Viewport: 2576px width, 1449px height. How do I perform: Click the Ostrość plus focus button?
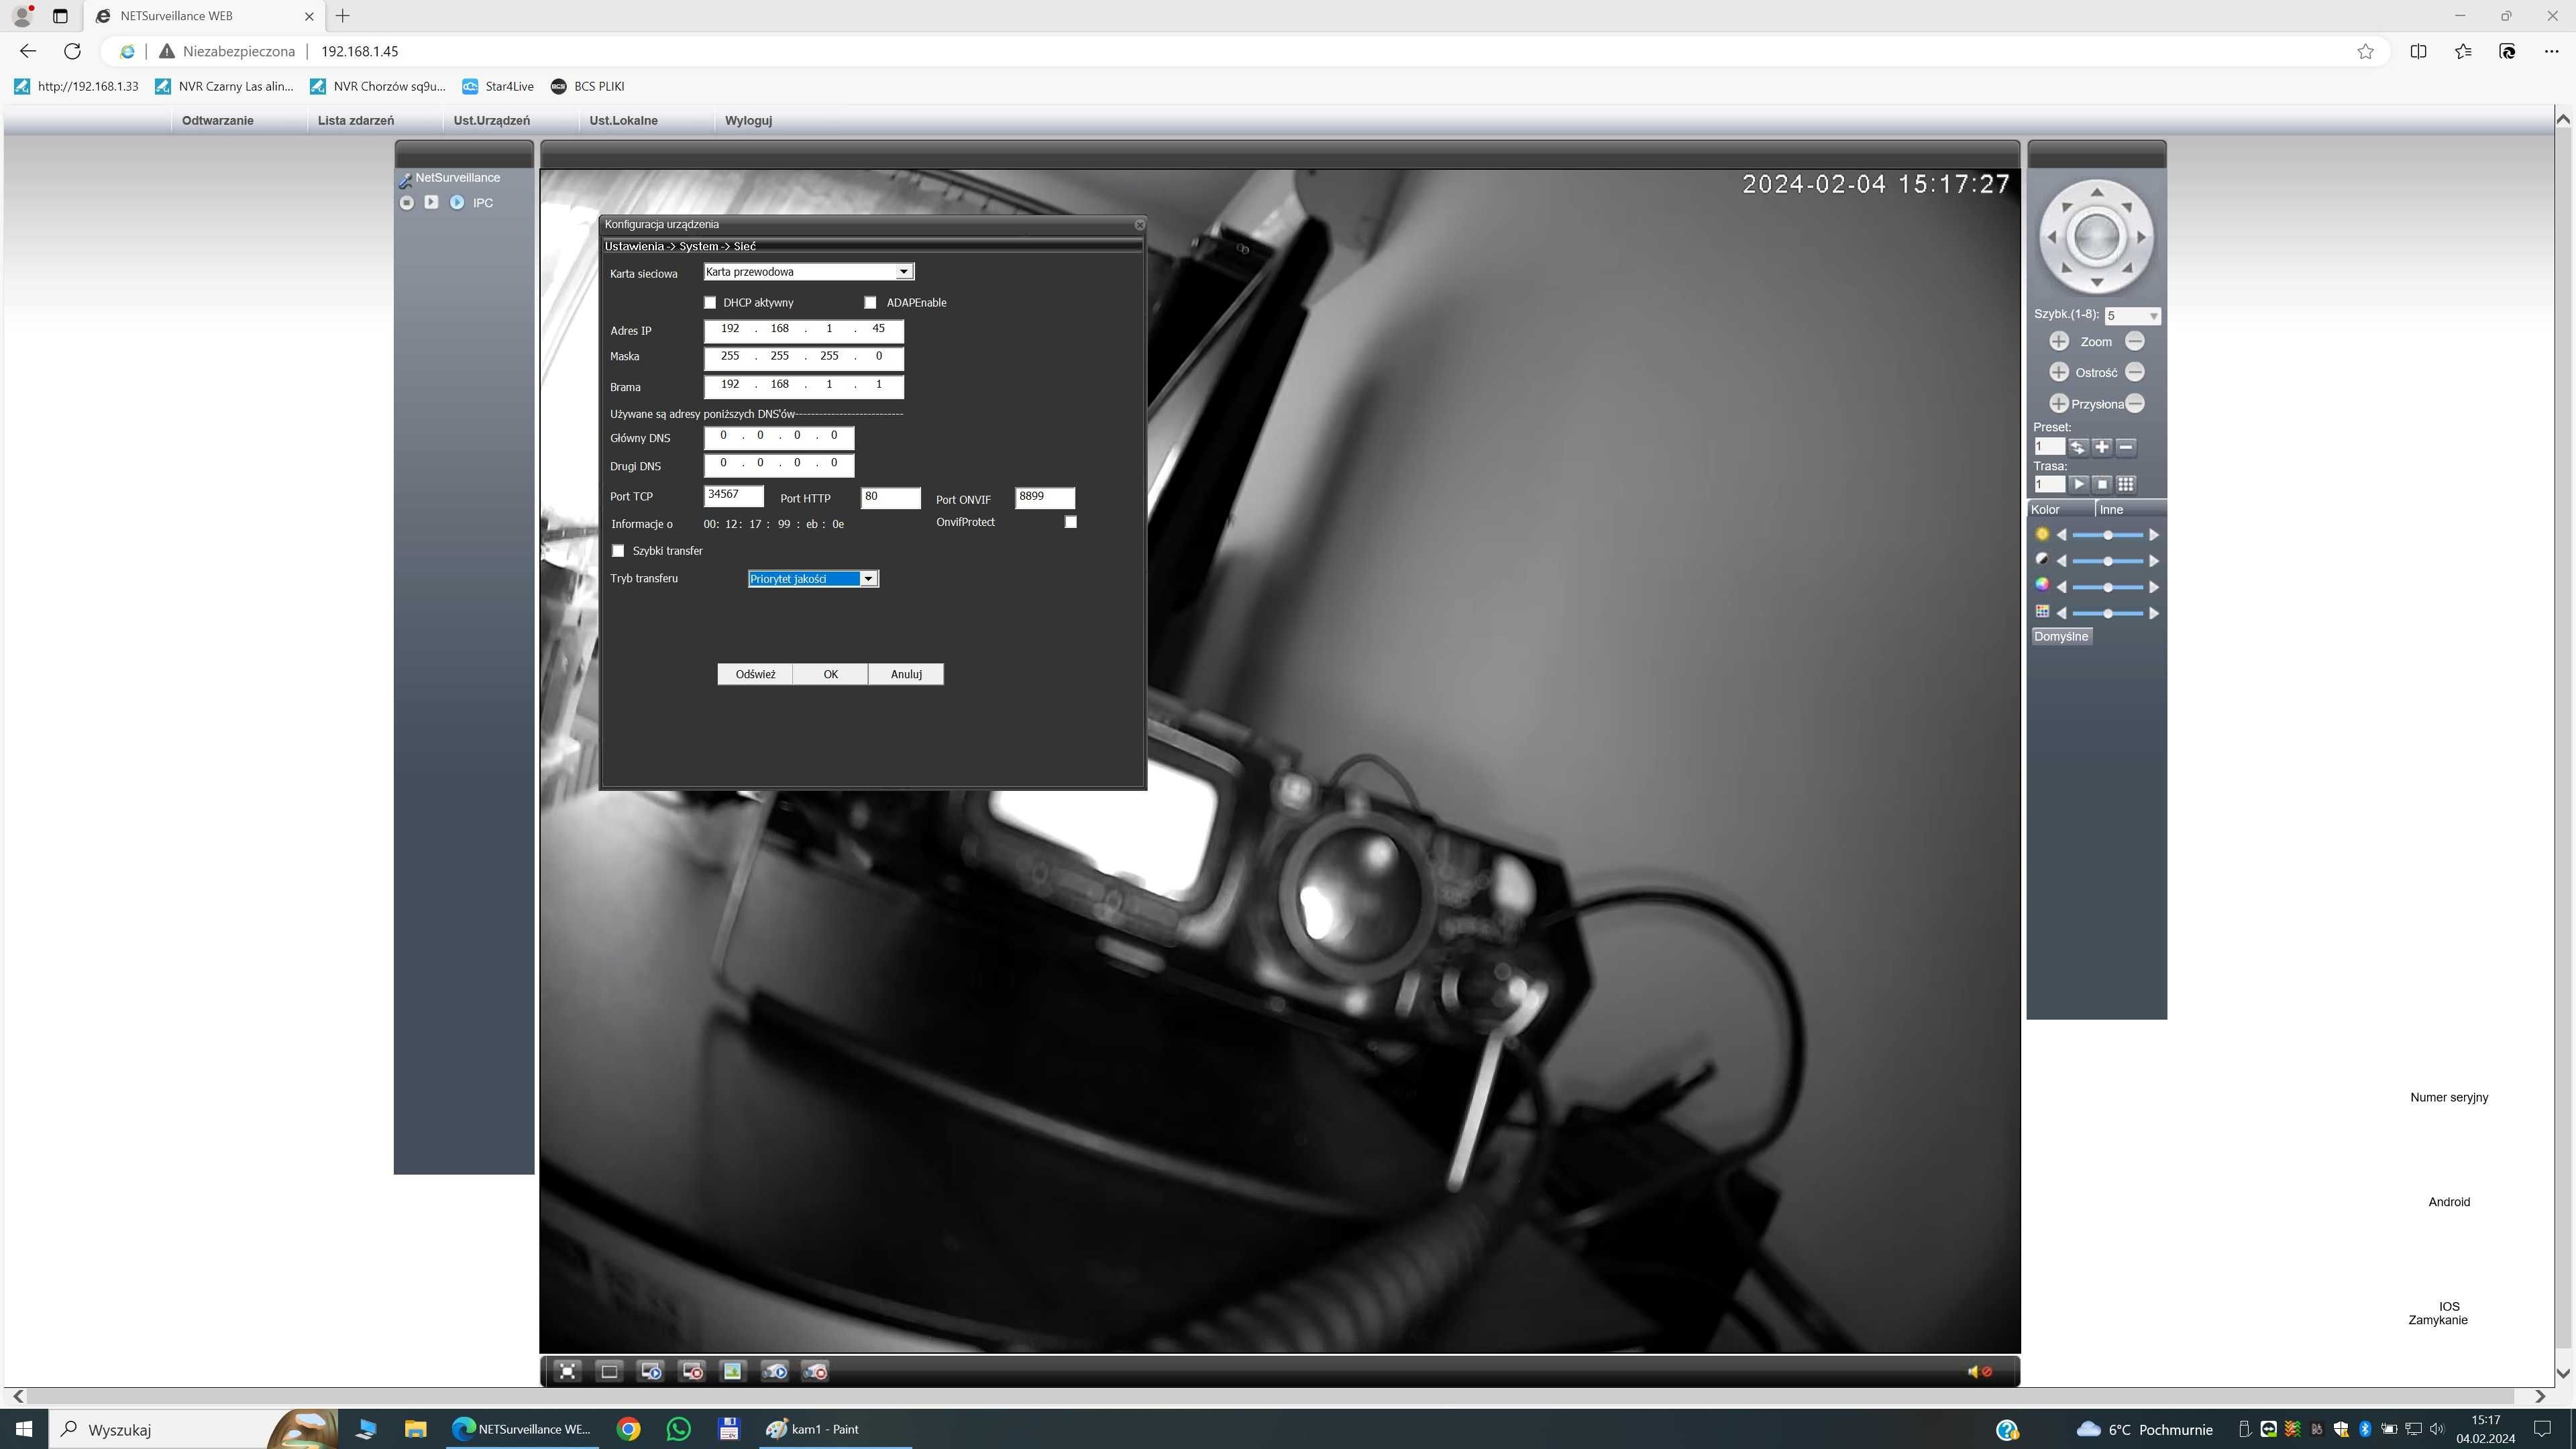click(x=2059, y=372)
